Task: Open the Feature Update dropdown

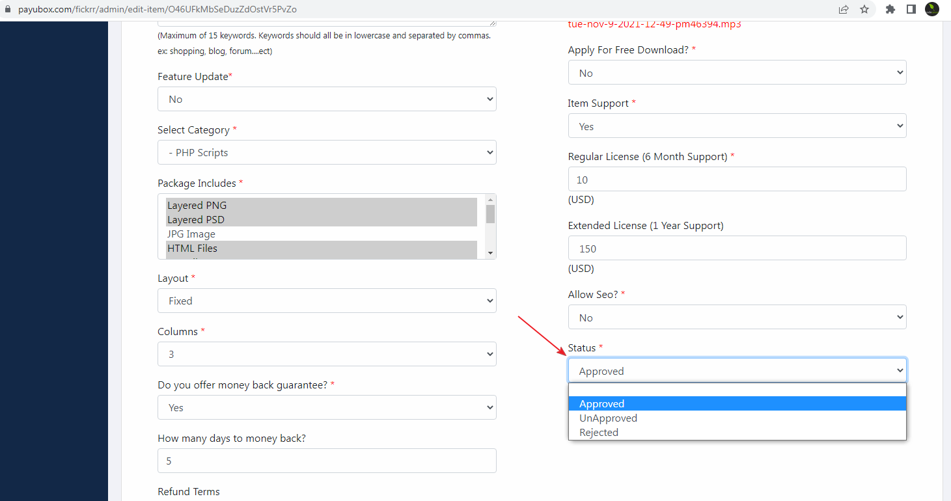Action: pyautogui.click(x=327, y=99)
